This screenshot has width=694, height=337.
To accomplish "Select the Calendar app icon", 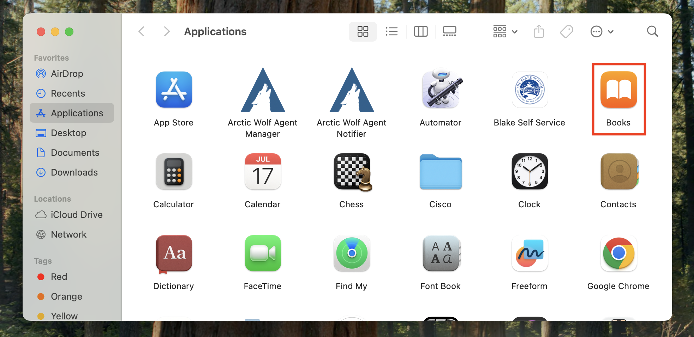I will [x=263, y=171].
